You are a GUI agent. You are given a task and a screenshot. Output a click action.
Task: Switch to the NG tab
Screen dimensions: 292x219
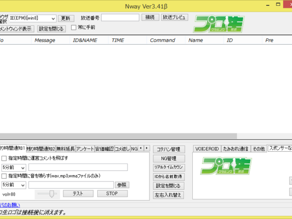point(134,148)
